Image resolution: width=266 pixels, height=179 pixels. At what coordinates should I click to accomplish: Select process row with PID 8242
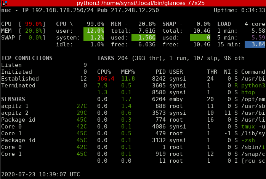[181, 79]
